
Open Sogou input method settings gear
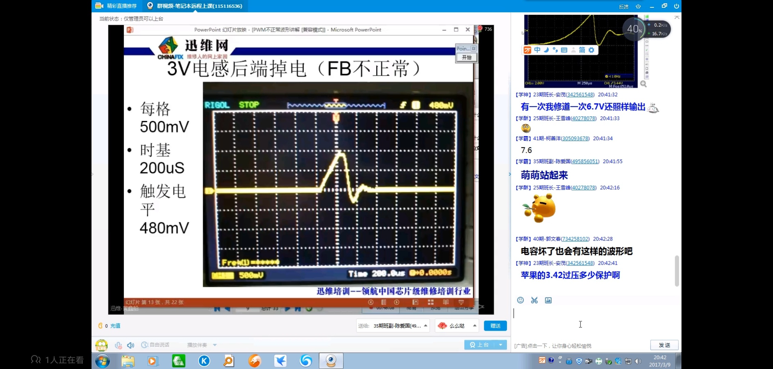tap(591, 50)
